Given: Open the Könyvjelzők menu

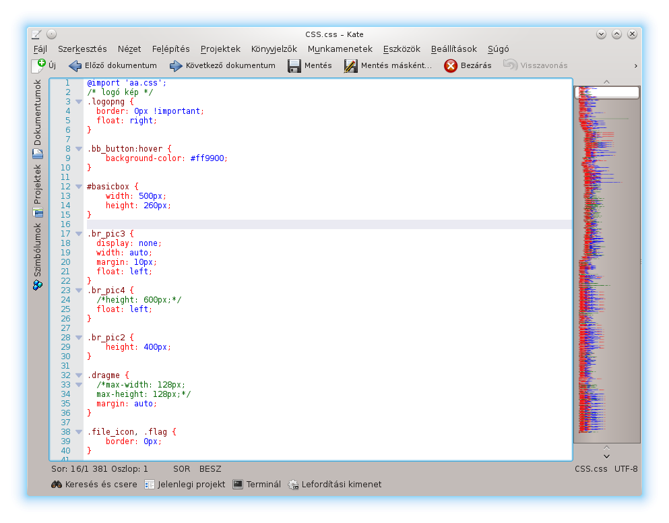Looking at the screenshot, I should coord(274,49).
